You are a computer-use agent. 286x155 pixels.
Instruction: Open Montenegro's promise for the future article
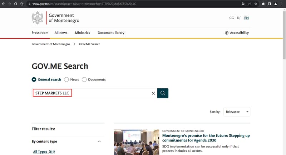[206, 138]
